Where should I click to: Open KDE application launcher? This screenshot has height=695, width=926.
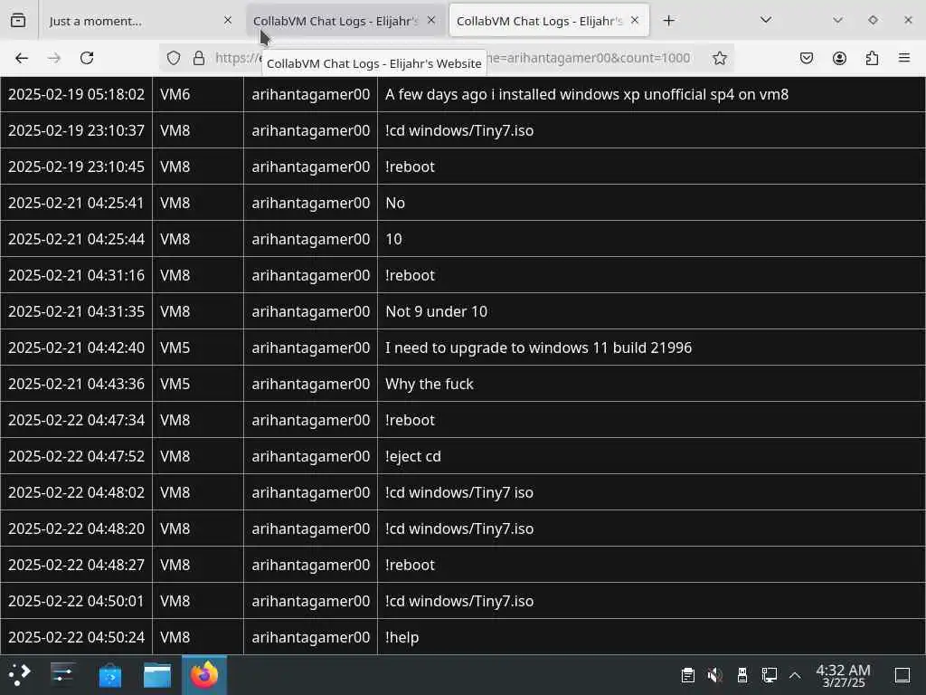point(20,675)
